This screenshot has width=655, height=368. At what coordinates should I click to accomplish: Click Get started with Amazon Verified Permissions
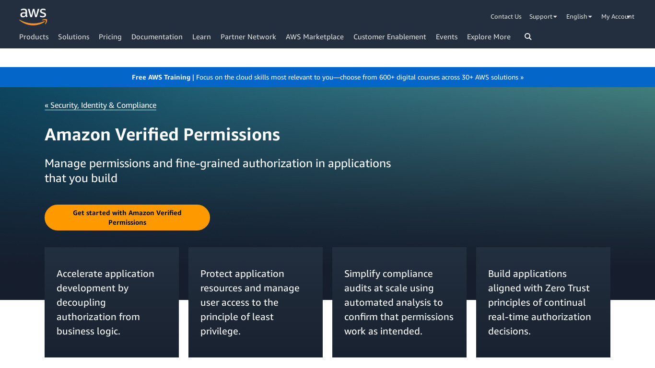point(127,218)
